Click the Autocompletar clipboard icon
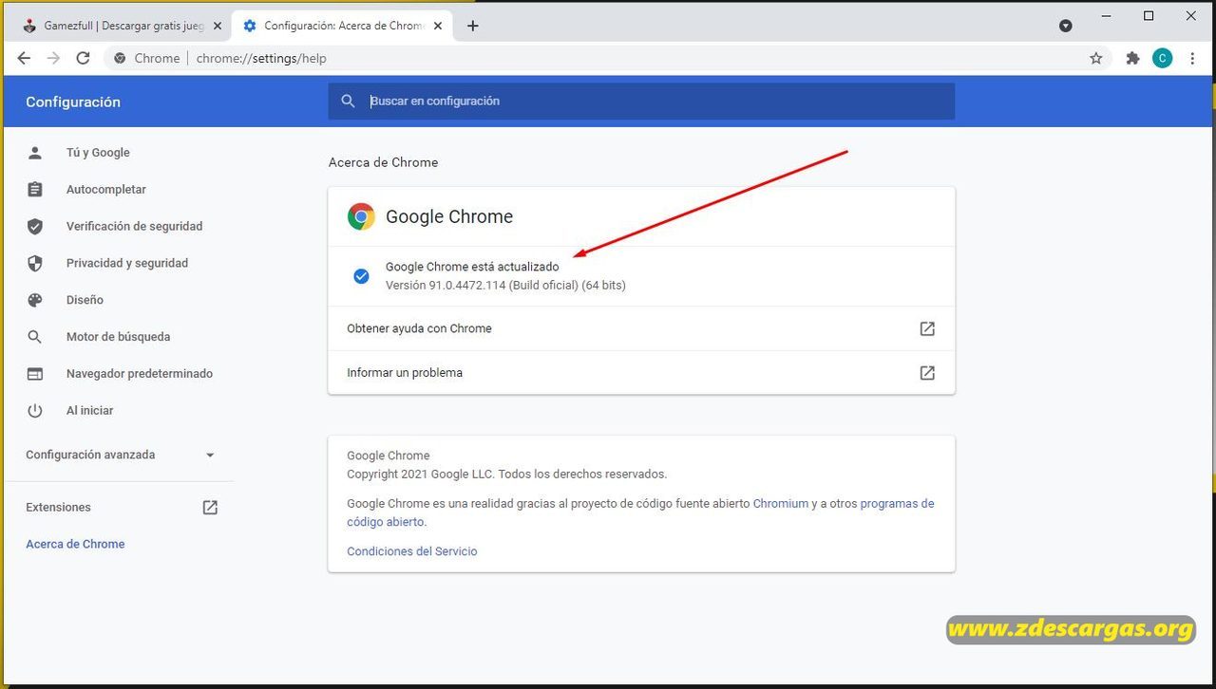This screenshot has height=689, width=1216. [x=35, y=189]
